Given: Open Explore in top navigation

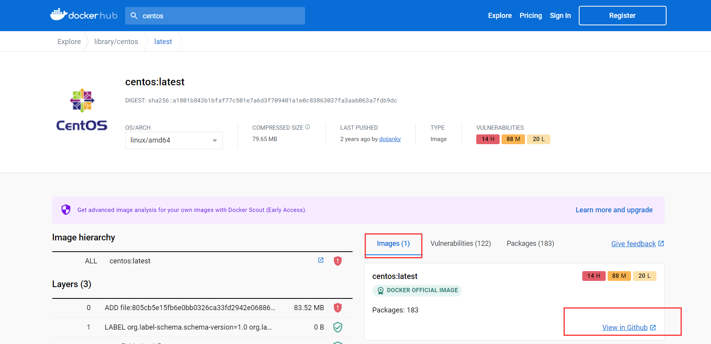Looking at the screenshot, I should coord(500,16).
